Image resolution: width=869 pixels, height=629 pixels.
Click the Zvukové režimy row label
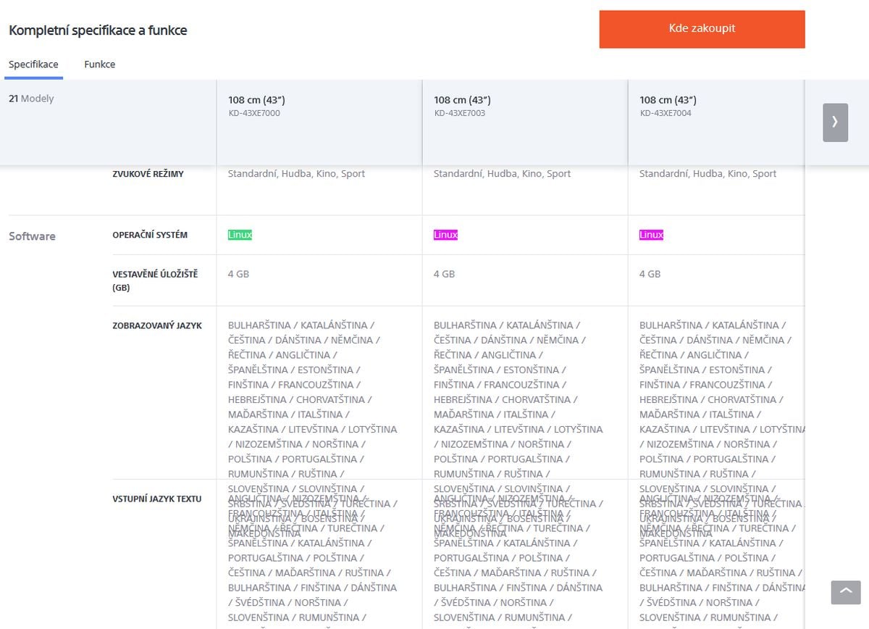[148, 175]
